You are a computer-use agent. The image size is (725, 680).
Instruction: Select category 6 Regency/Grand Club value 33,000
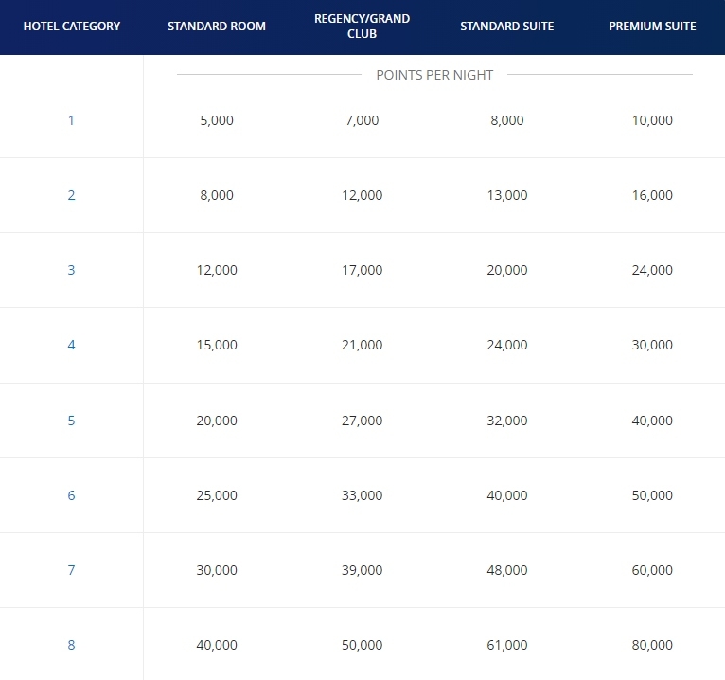(362, 495)
